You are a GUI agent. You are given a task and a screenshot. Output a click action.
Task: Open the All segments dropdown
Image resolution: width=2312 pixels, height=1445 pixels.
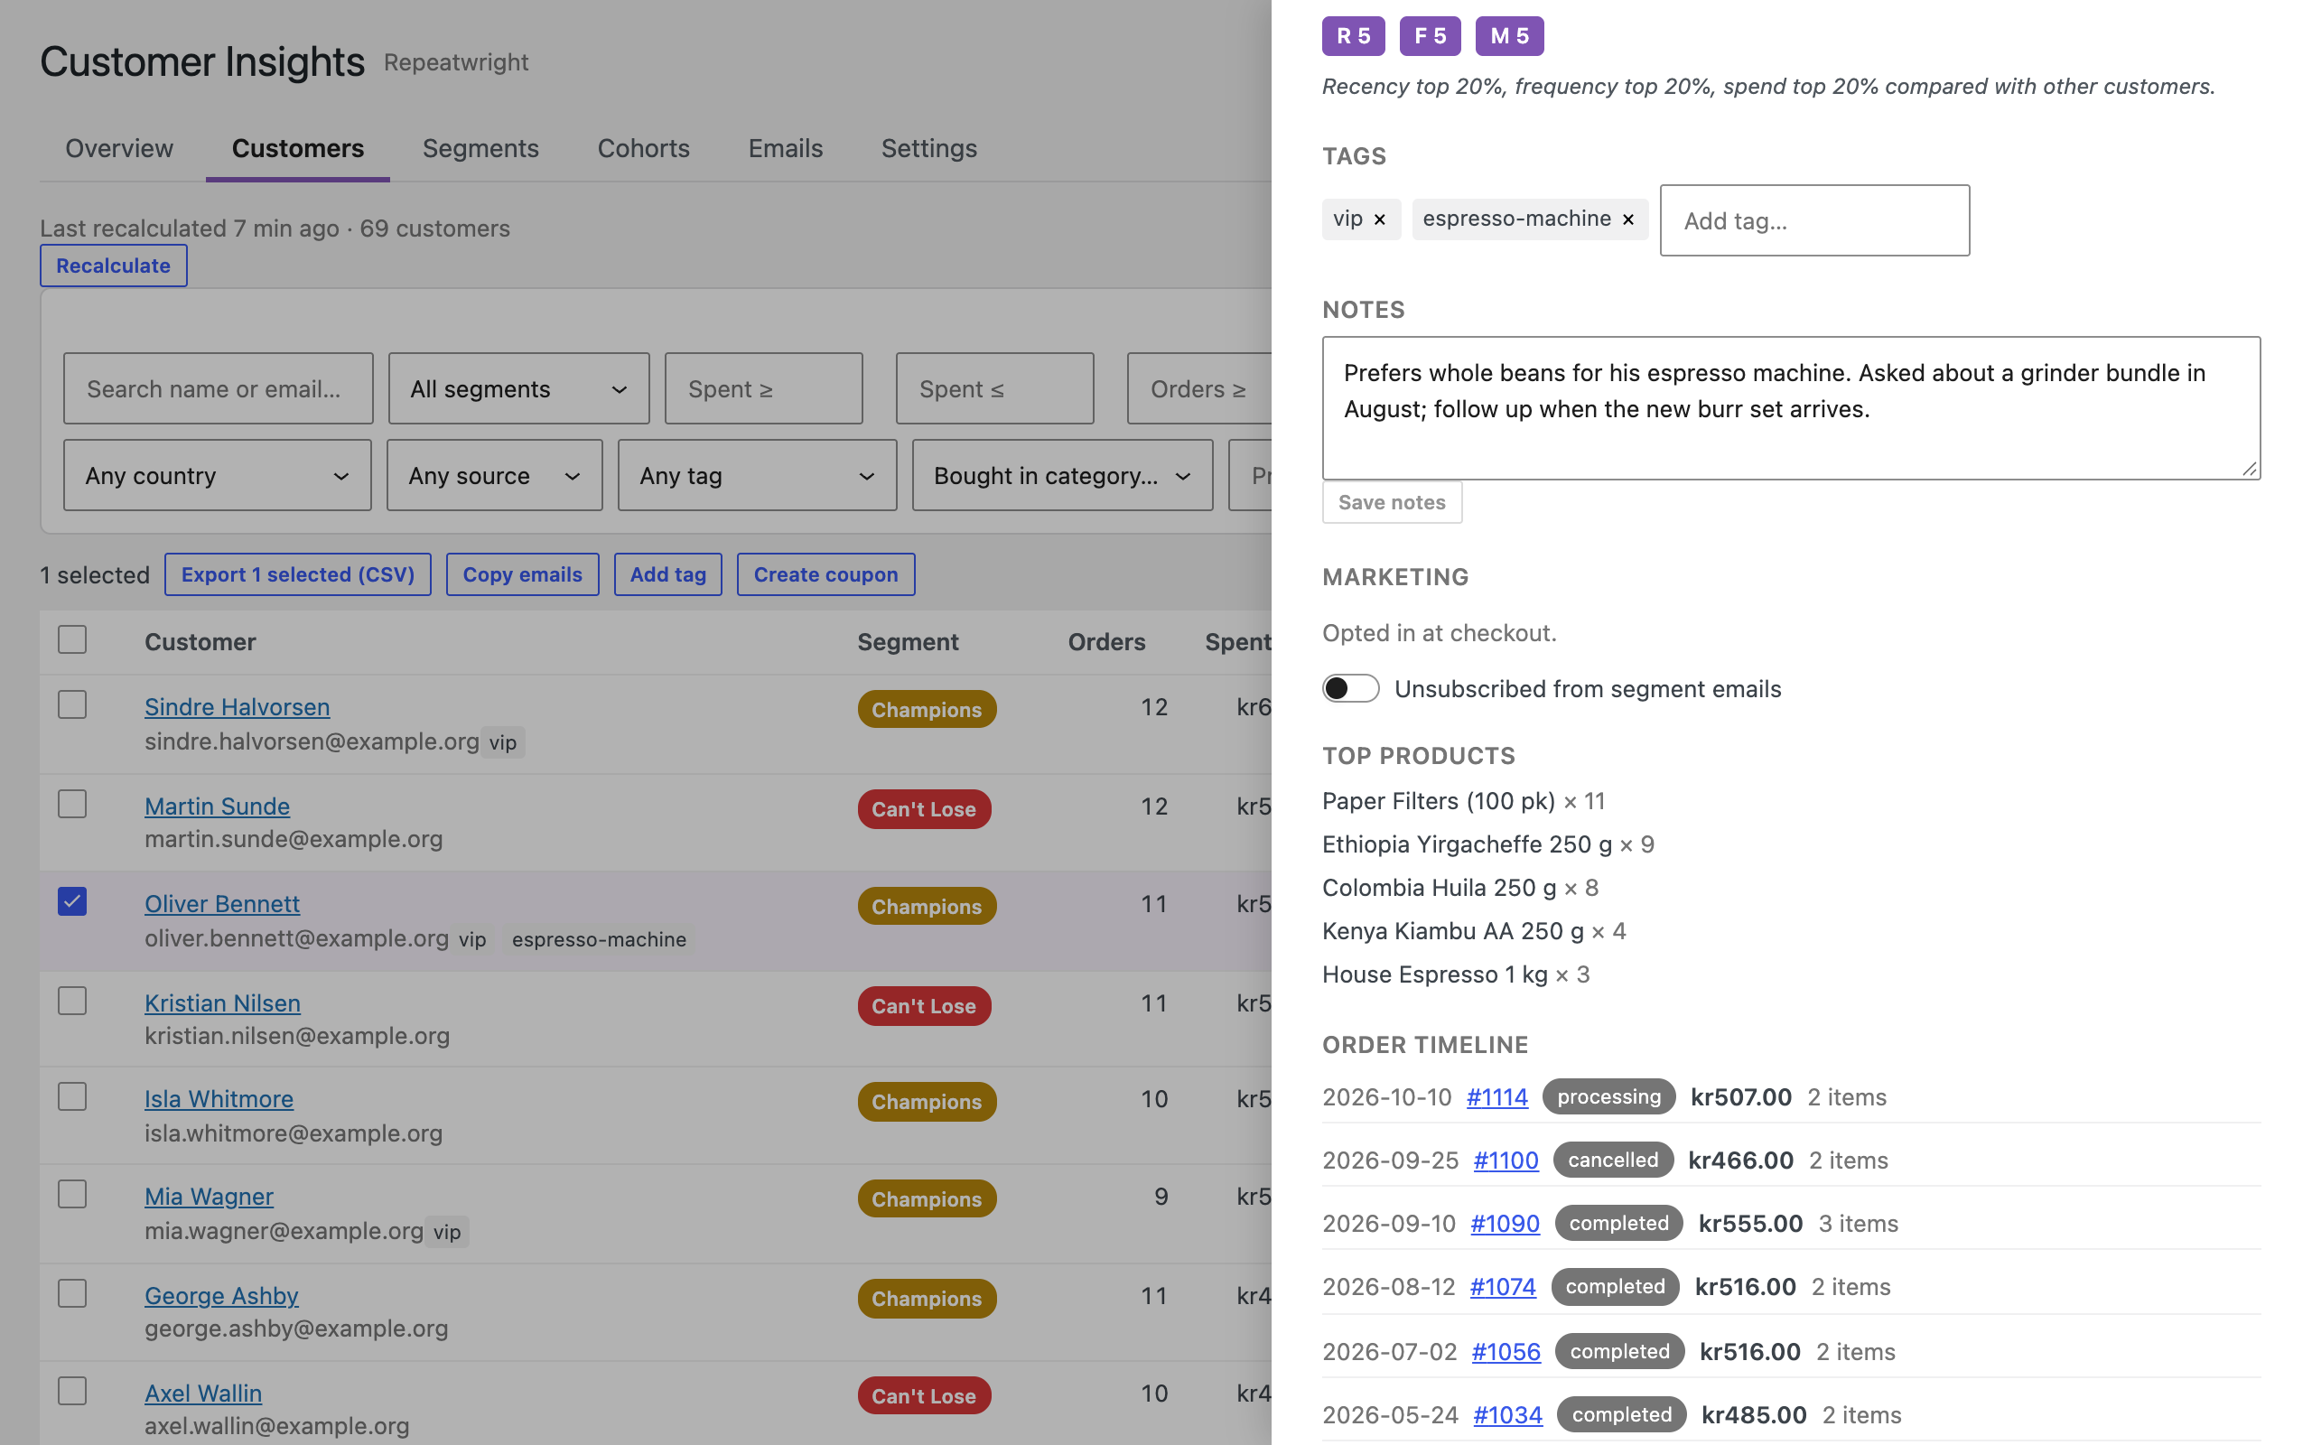518,388
